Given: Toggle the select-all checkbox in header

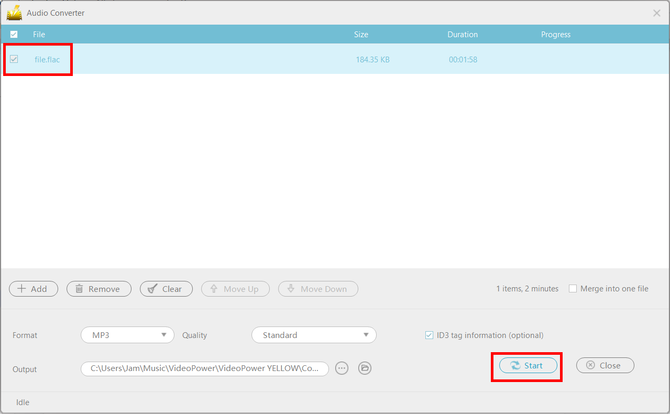Looking at the screenshot, I should [x=14, y=34].
